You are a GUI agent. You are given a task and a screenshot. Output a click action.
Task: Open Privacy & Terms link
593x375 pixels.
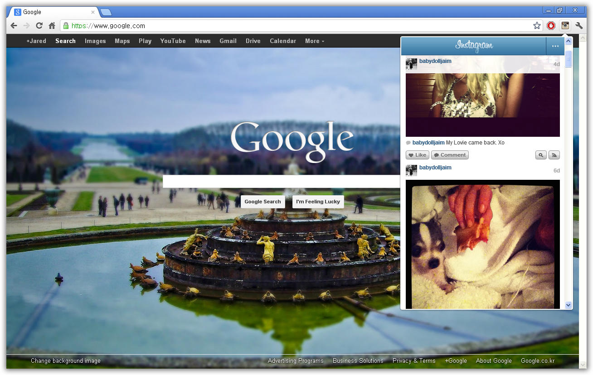coord(414,361)
